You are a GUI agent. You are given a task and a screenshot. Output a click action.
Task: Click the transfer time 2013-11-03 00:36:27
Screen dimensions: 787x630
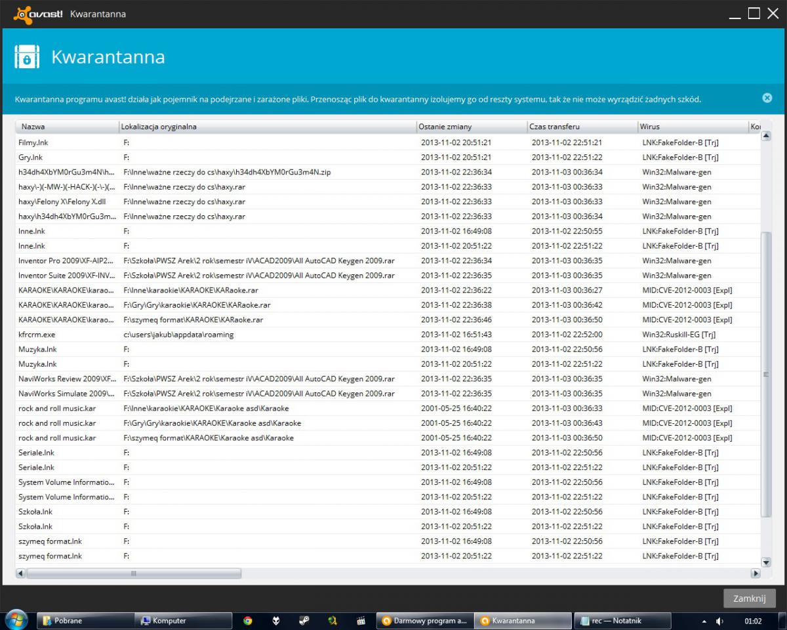567,290
